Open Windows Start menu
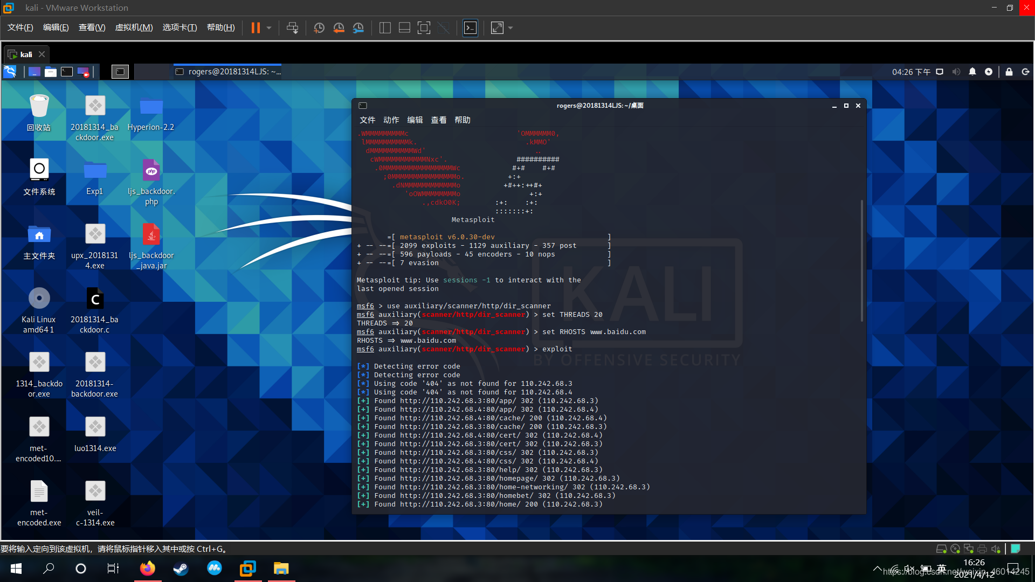This screenshot has width=1035, height=582. 16,569
